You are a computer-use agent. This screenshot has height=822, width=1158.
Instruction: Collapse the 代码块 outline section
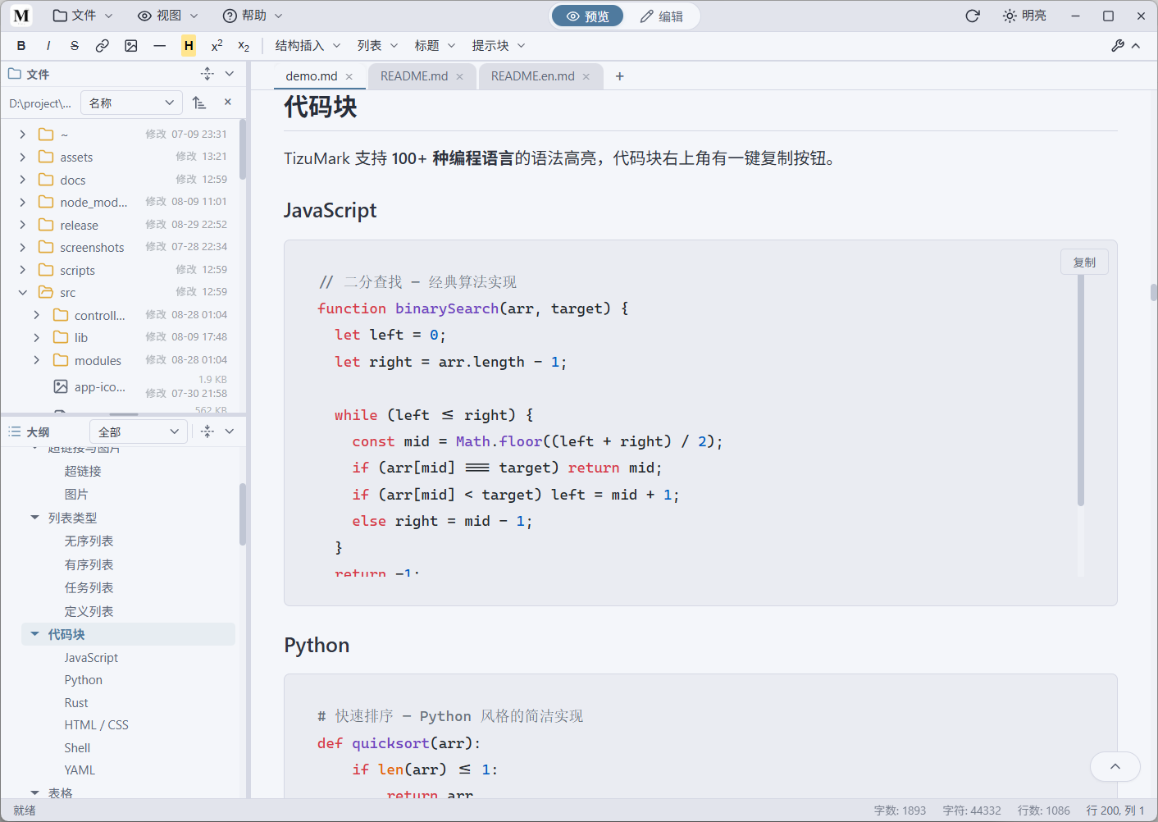(34, 634)
